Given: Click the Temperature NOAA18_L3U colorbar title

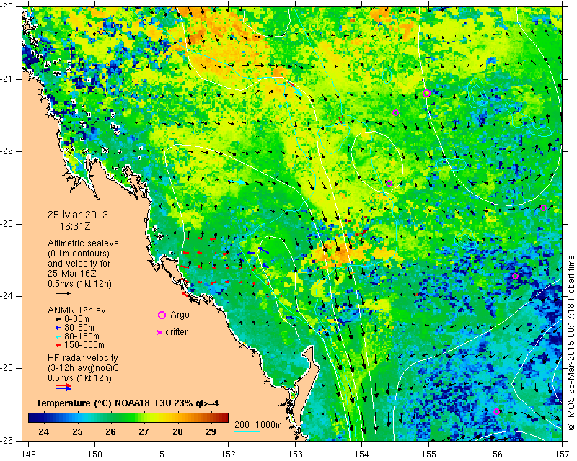Looking at the screenshot, I should [x=128, y=403].
